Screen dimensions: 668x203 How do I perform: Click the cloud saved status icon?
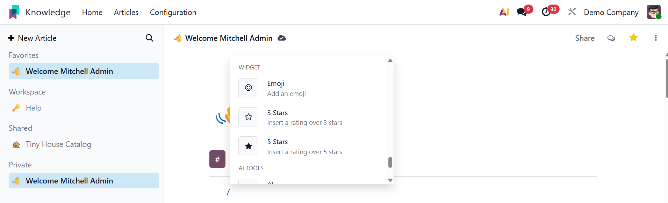[282, 38]
